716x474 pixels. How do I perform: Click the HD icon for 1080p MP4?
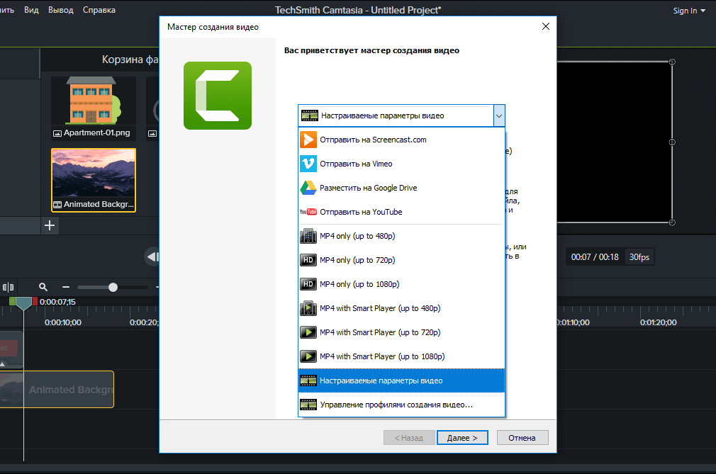click(308, 284)
